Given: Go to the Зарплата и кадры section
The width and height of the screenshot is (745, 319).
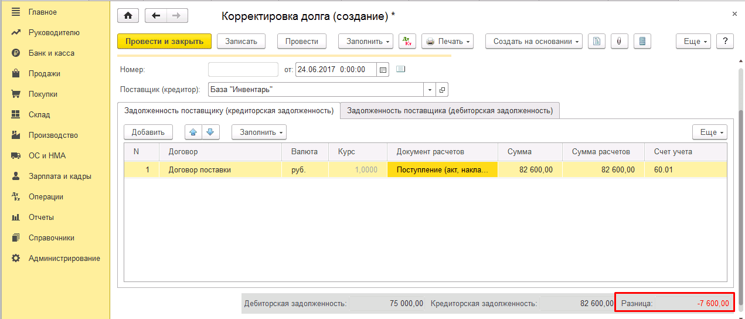Looking at the screenshot, I should click(60, 176).
